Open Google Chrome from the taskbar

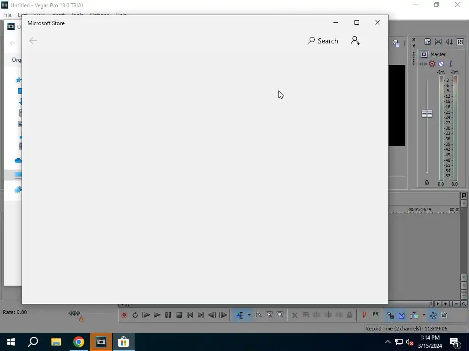[x=78, y=342]
